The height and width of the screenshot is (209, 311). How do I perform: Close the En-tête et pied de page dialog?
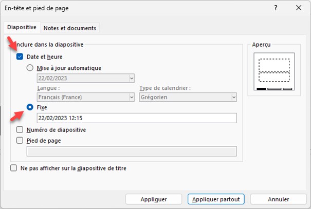(298, 8)
